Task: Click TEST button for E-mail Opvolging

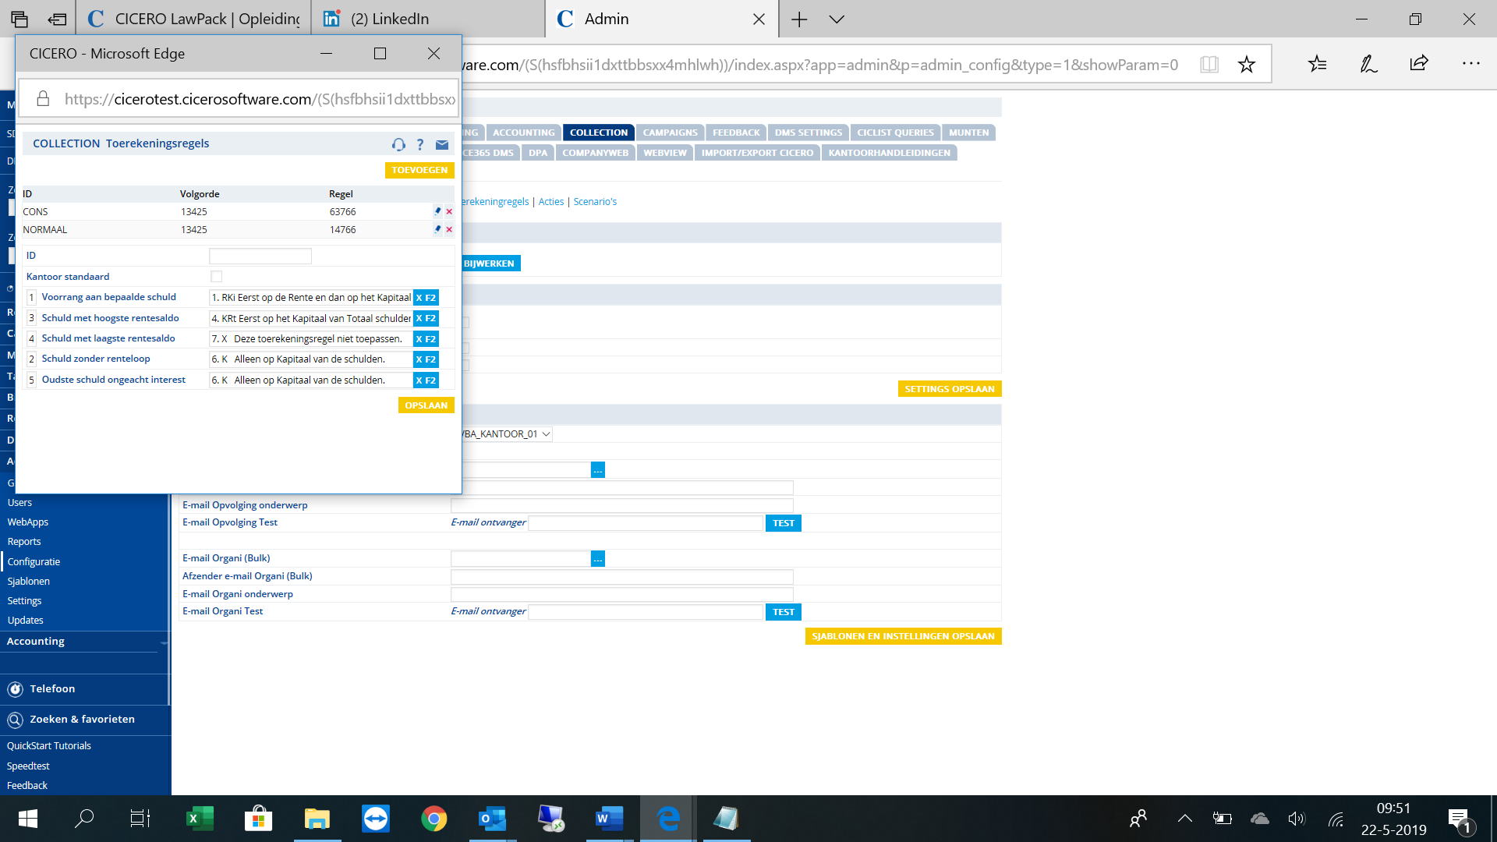Action: 784,523
